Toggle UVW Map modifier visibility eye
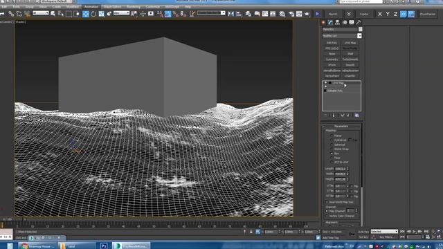The height and width of the screenshot is (249, 443). click(x=325, y=83)
